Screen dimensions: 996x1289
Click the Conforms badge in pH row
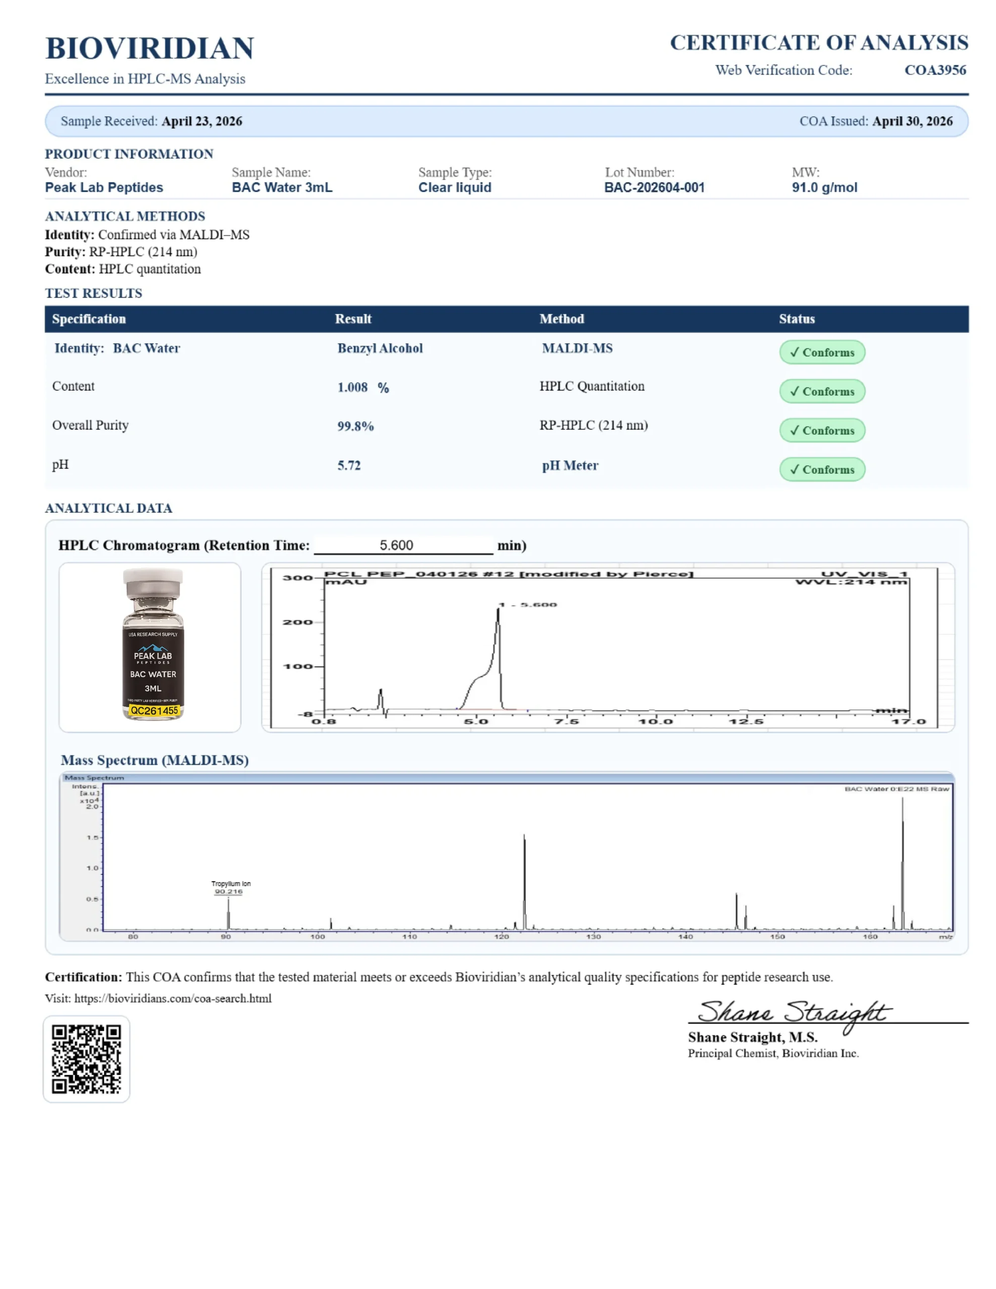coord(822,469)
